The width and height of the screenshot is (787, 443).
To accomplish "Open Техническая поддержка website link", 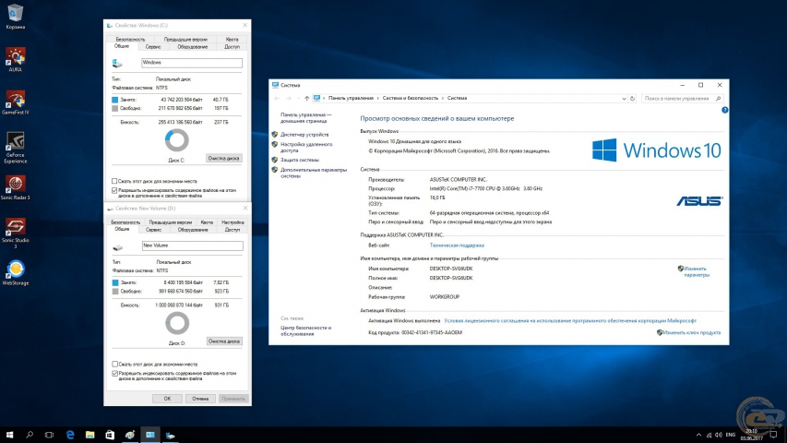I will pos(457,245).
